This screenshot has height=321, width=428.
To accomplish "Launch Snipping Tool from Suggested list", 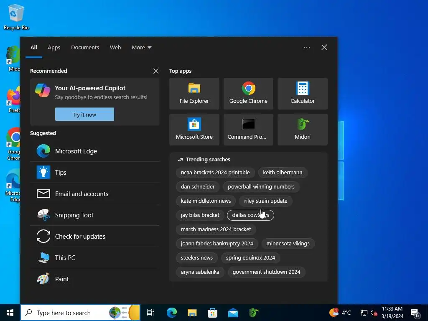I will [x=95, y=215].
